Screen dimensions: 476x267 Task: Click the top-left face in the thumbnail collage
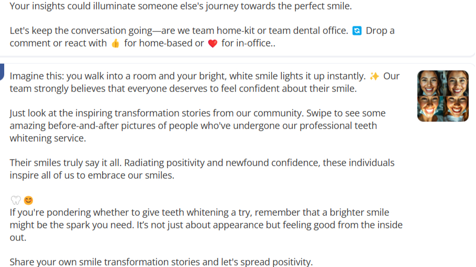click(x=430, y=83)
